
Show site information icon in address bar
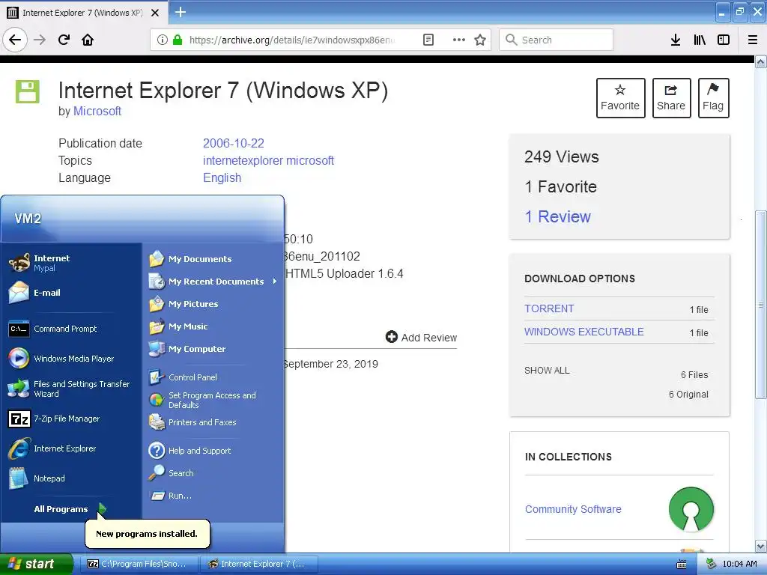coord(163,40)
